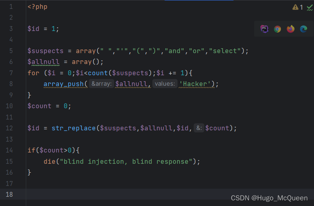This screenshot has width=314, height=206.
Task: Click line number 18 in the gutter
Action: click(9, 194)
